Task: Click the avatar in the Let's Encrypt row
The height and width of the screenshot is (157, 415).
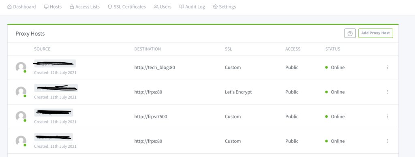Action: 21,92
